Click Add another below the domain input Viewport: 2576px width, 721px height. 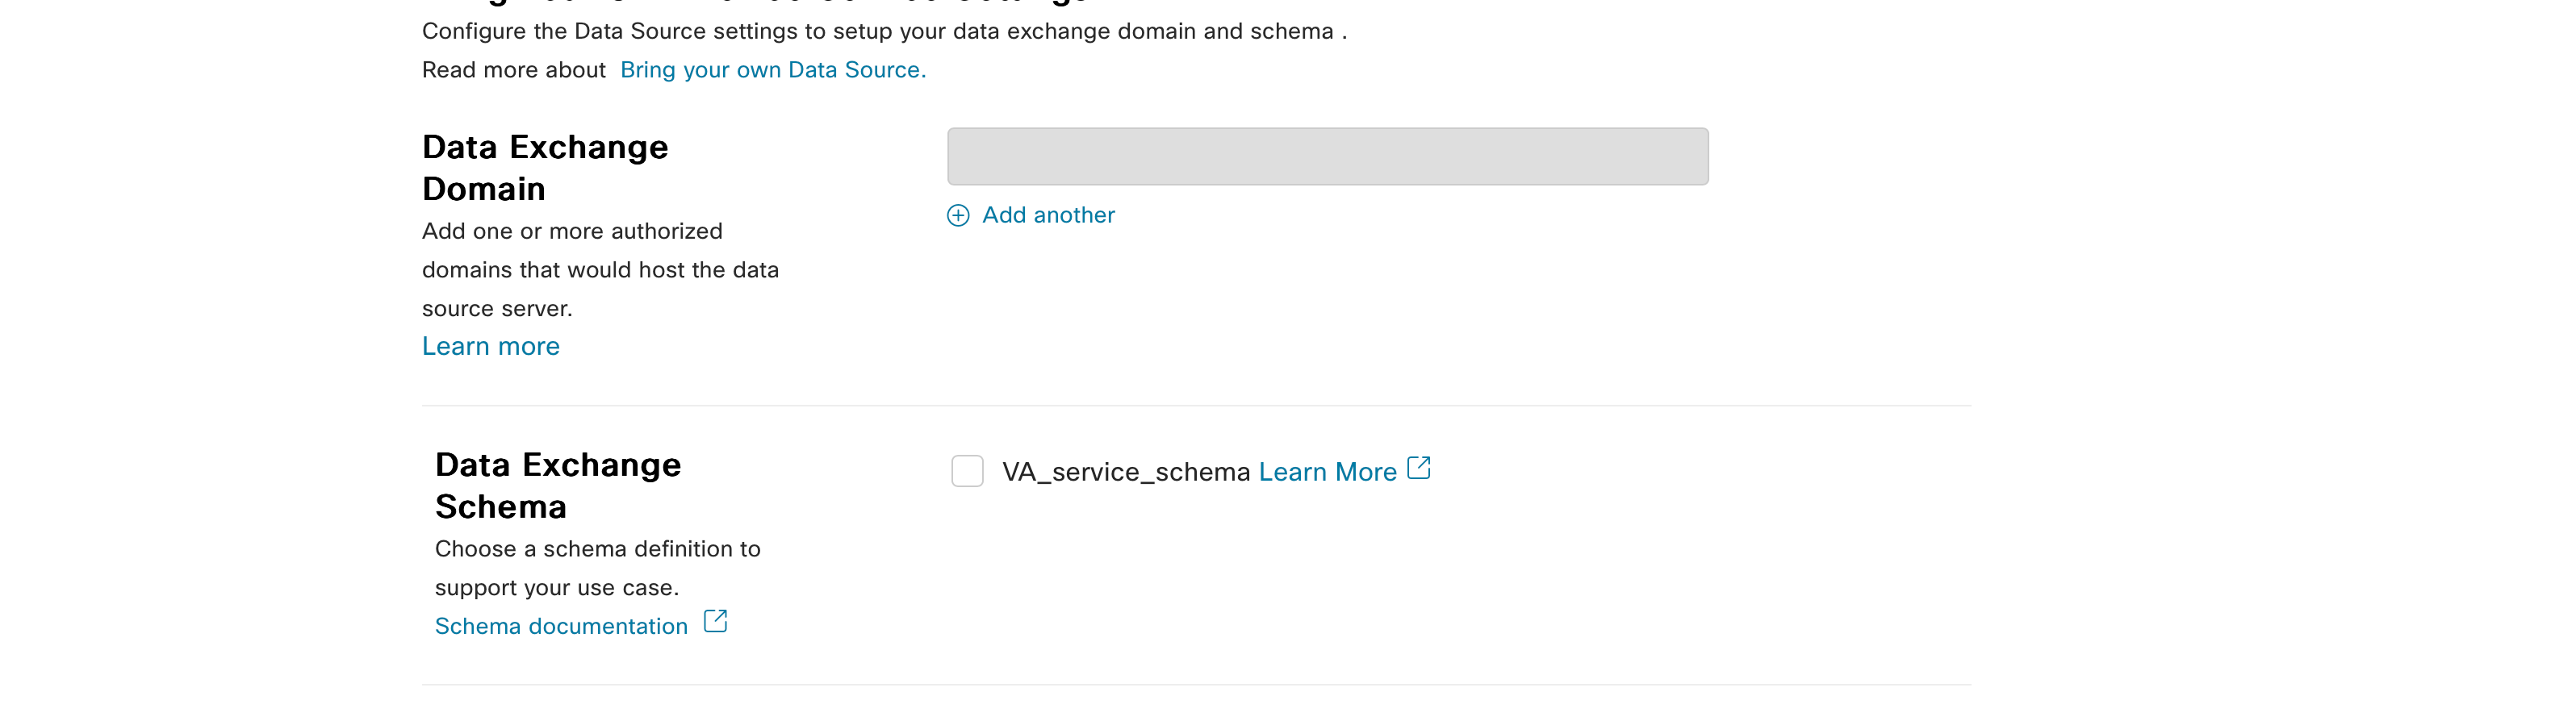tap(1048, 214)
